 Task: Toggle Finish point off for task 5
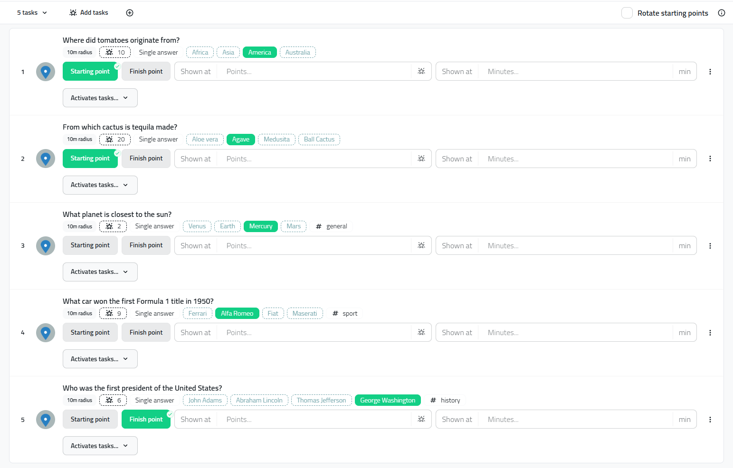tap(146, 420)
